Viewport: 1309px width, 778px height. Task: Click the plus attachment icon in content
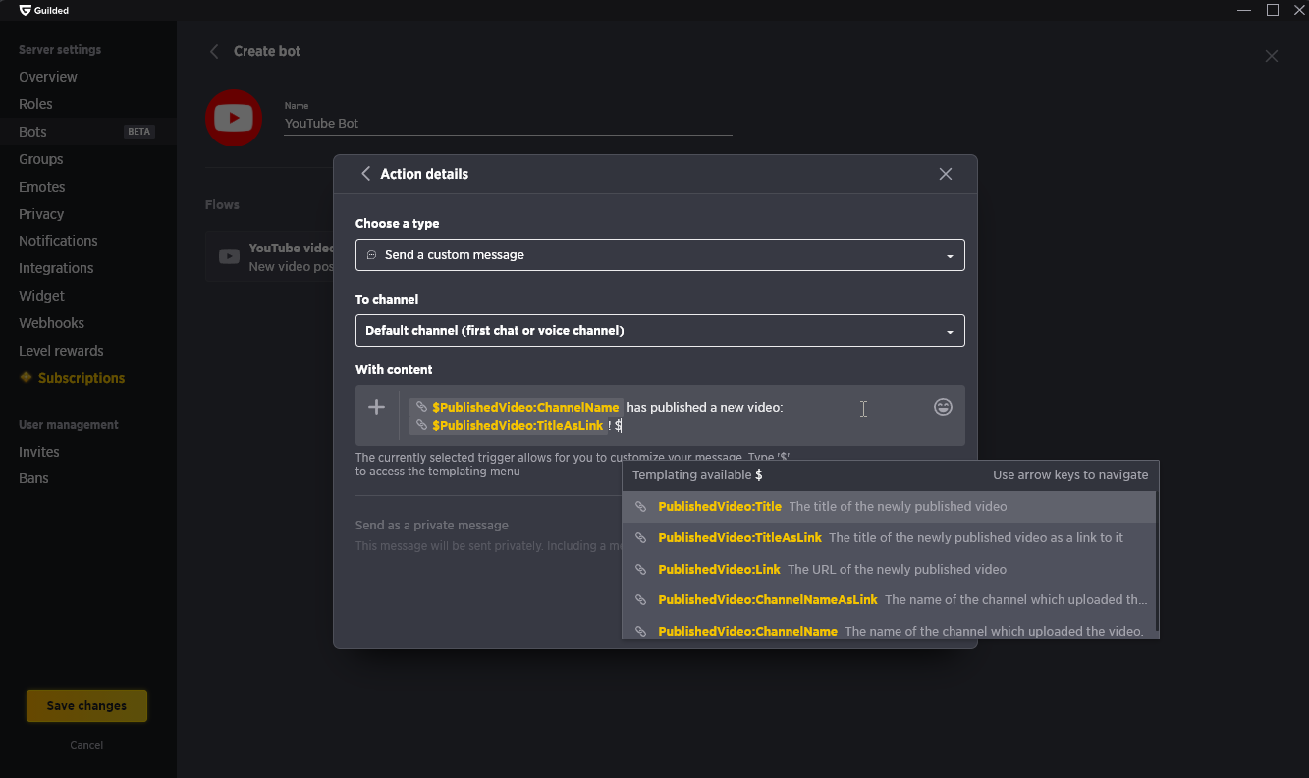tap(376, 407)
